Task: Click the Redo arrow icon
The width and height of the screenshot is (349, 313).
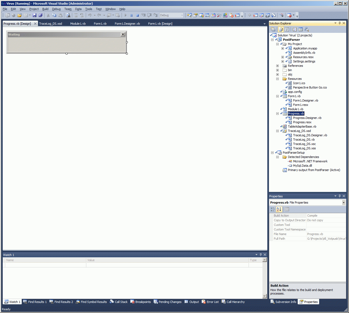Action: [99, 15]
